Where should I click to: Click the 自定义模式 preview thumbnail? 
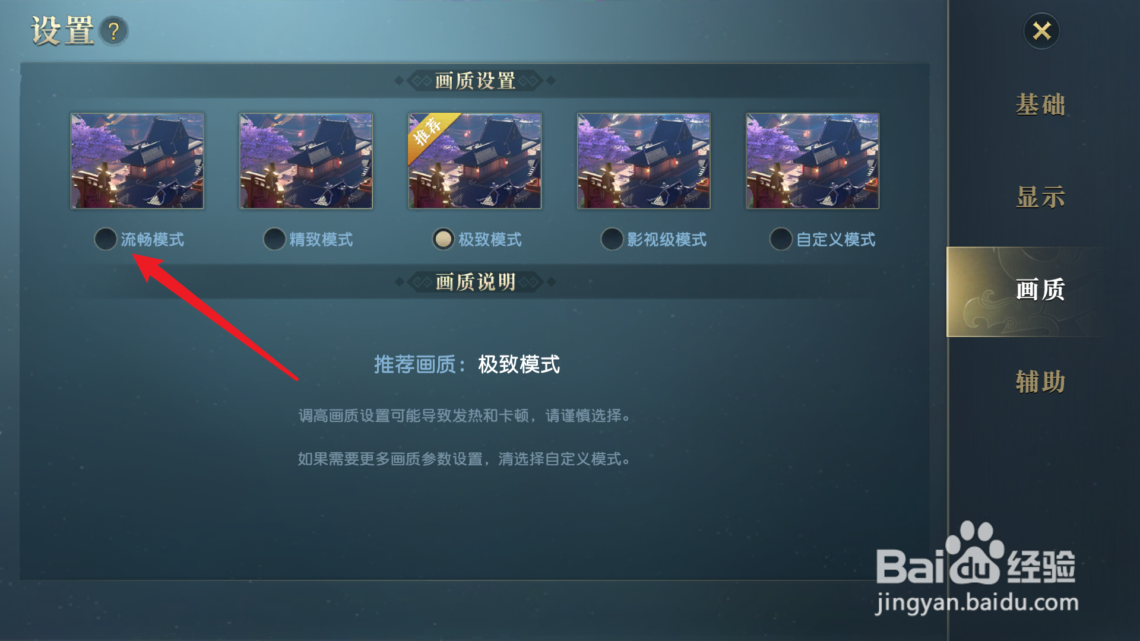(x=812, y=161)
